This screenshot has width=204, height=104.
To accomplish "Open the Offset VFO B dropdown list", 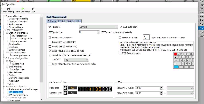I will pyautogui.click(x=180, y=93).
